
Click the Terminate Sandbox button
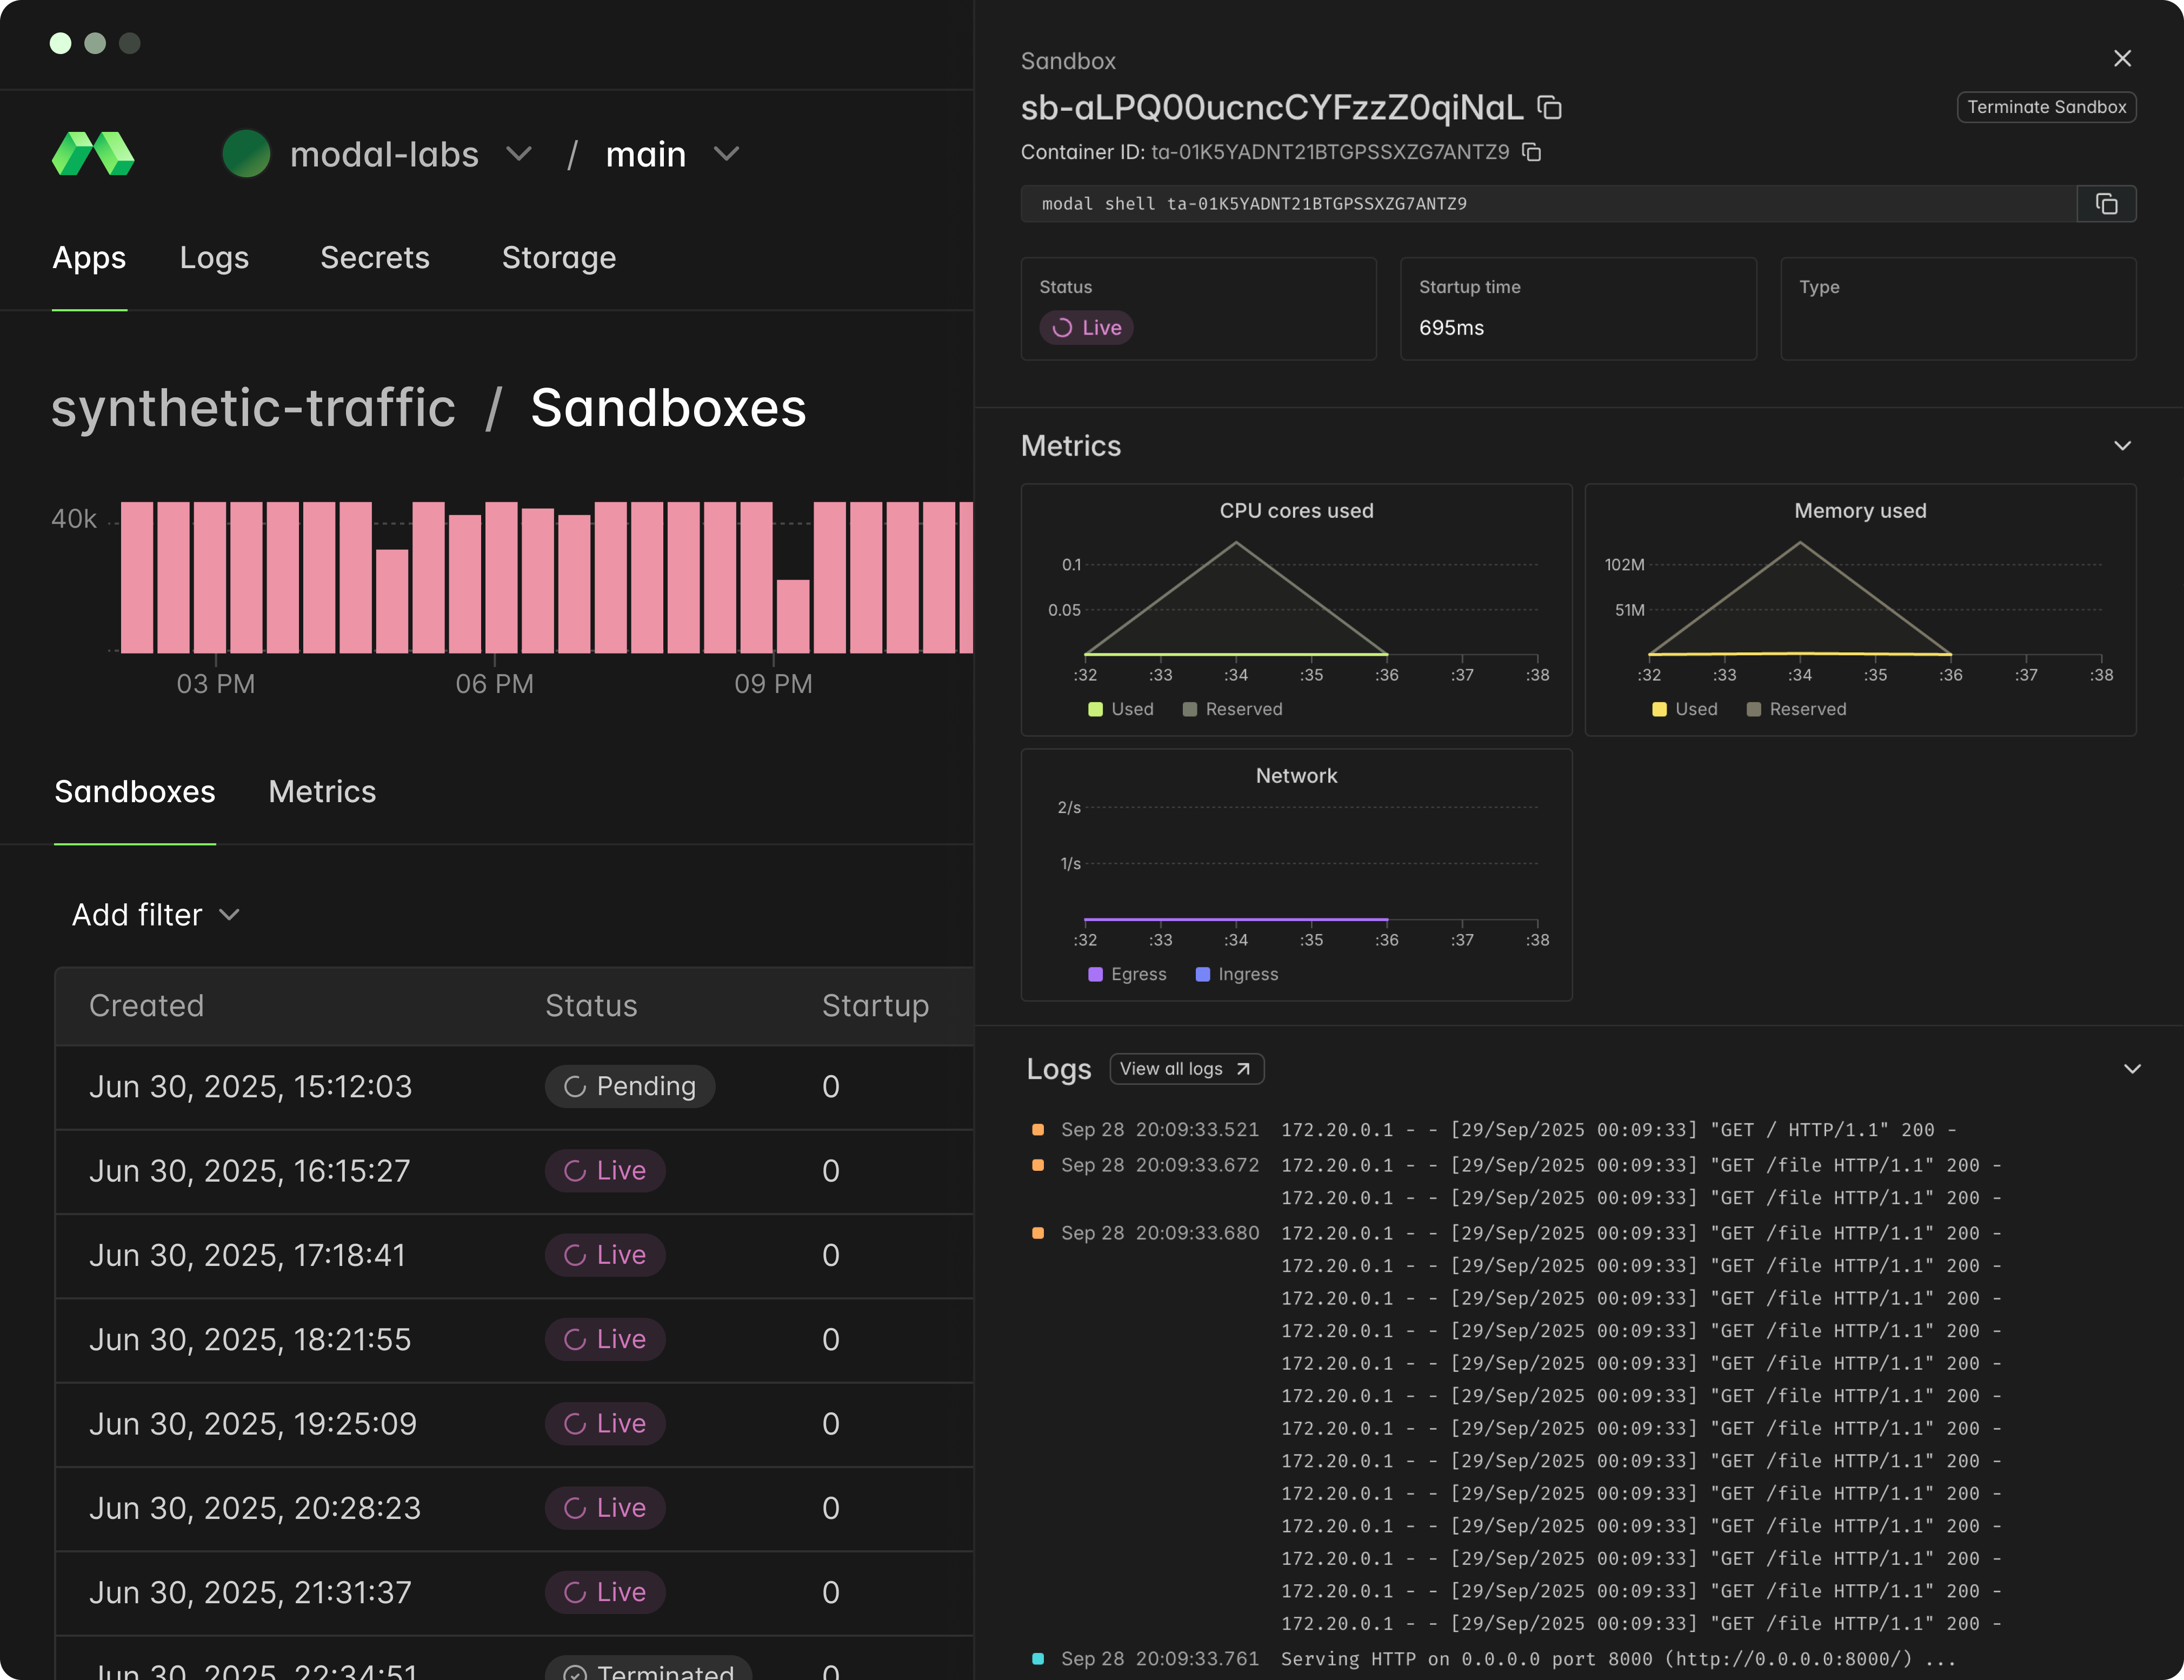pos(2046,107)
